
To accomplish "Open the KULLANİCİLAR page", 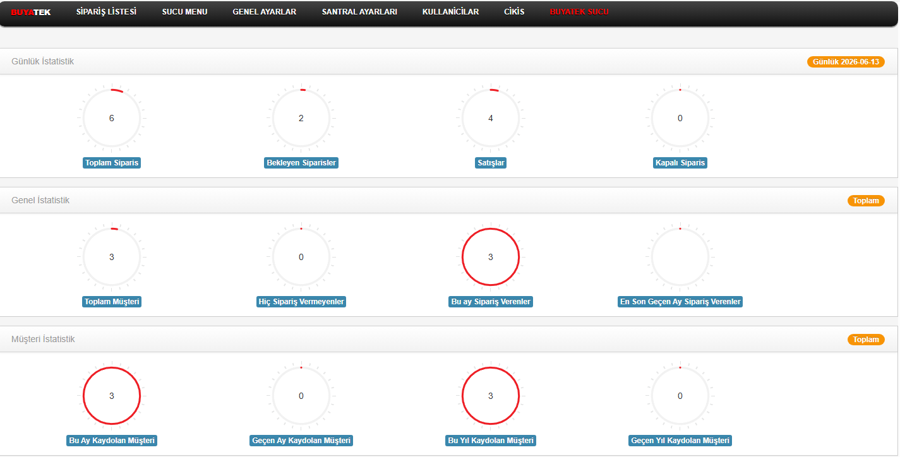I will tap(450, 11).
